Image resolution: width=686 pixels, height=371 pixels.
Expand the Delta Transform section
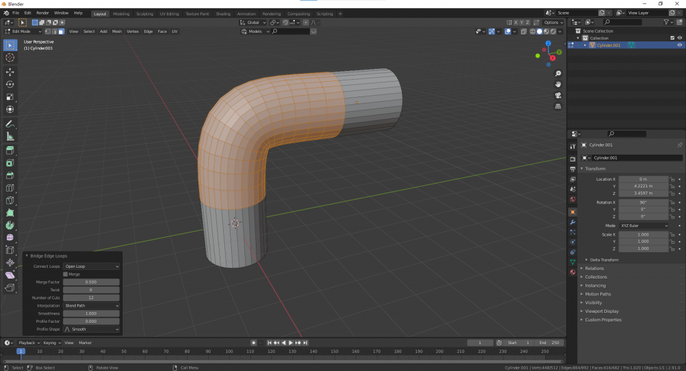click(604, 260)
